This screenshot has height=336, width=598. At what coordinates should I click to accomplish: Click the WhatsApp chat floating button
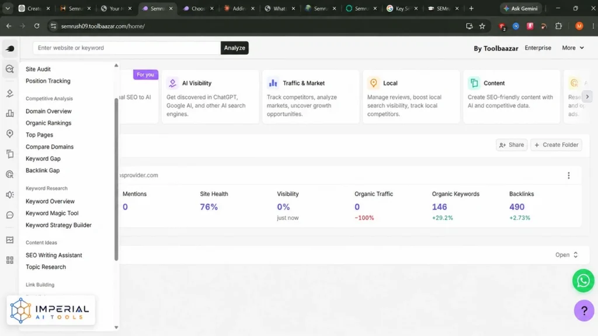point(583,281)
